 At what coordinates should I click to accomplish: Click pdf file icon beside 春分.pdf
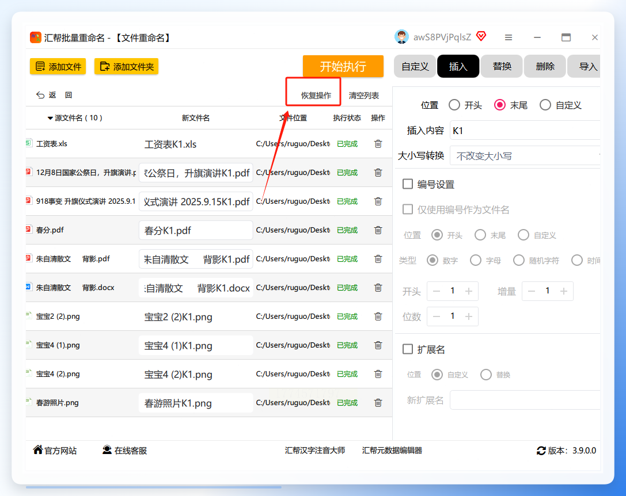tap(28, 229)
